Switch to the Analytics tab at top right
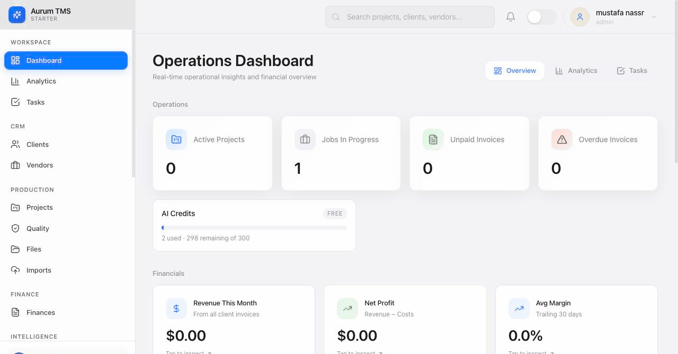This screenshot has width=678, height=354. click(x=576, y=70)
